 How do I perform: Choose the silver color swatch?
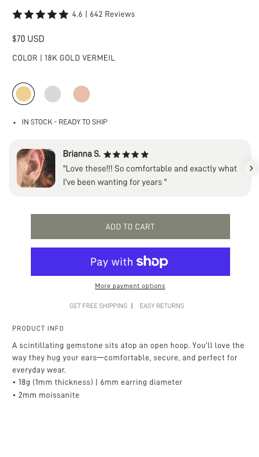(53, 94)
